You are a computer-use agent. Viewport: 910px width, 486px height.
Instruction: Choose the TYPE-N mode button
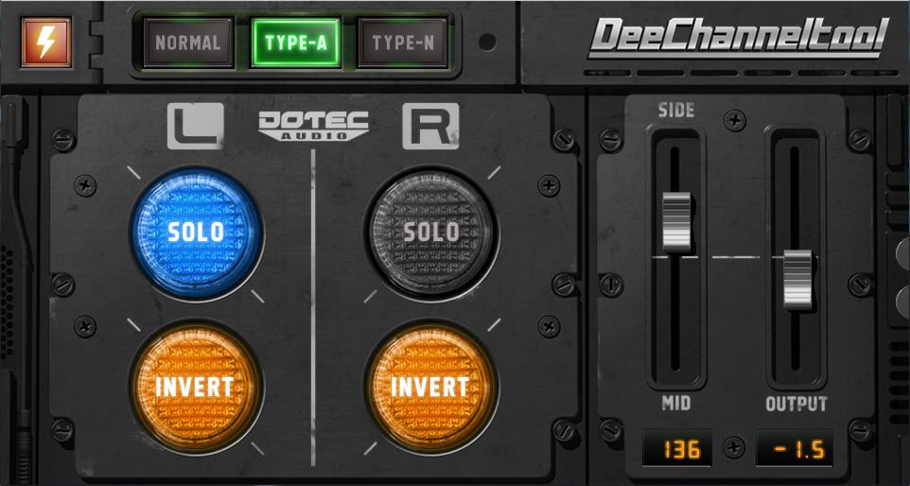pos(403,43)
